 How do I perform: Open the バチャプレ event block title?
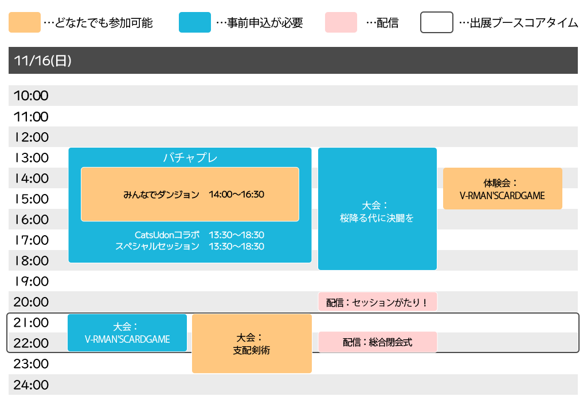pyautogui.click(x=190, y=158)
